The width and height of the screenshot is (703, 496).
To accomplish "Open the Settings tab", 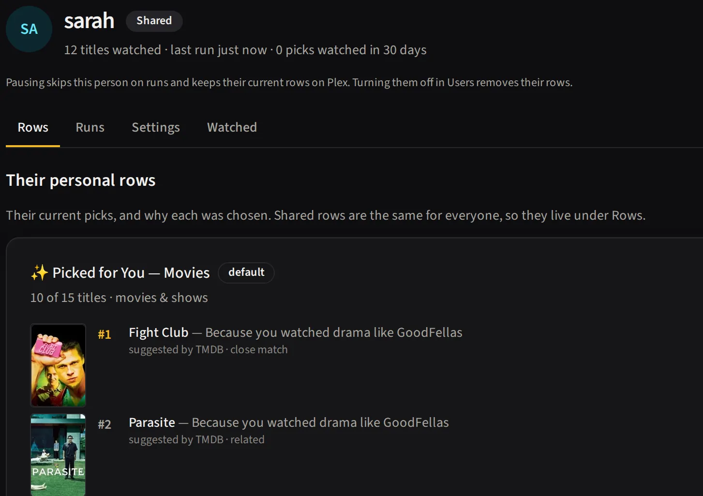I will pos(156,127).
